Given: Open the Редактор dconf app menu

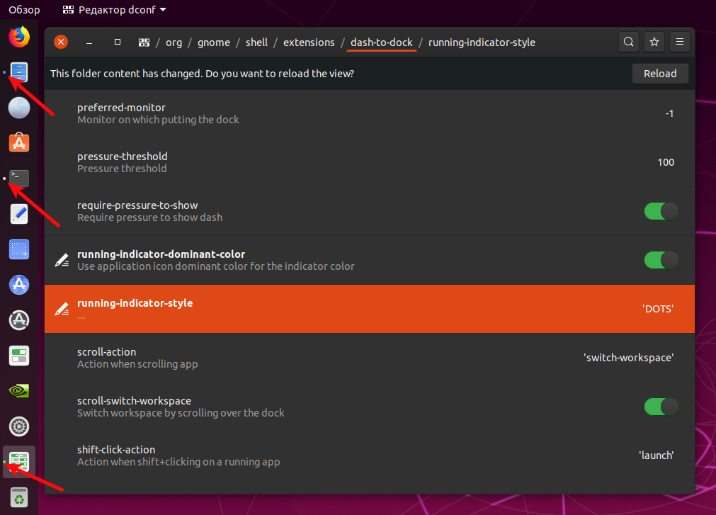Looking at the screenshot, I should point(114,10).
